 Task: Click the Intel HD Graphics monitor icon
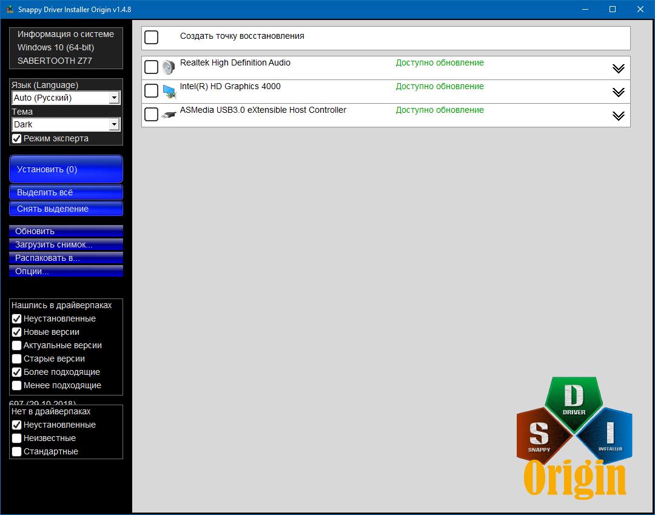click(x=169, y=91)
